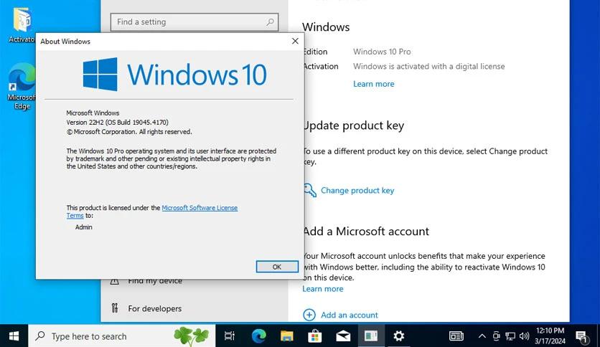Open the Microsoft Software License Terms link
This screenshot has height=347, width=600.
point(199,208)
